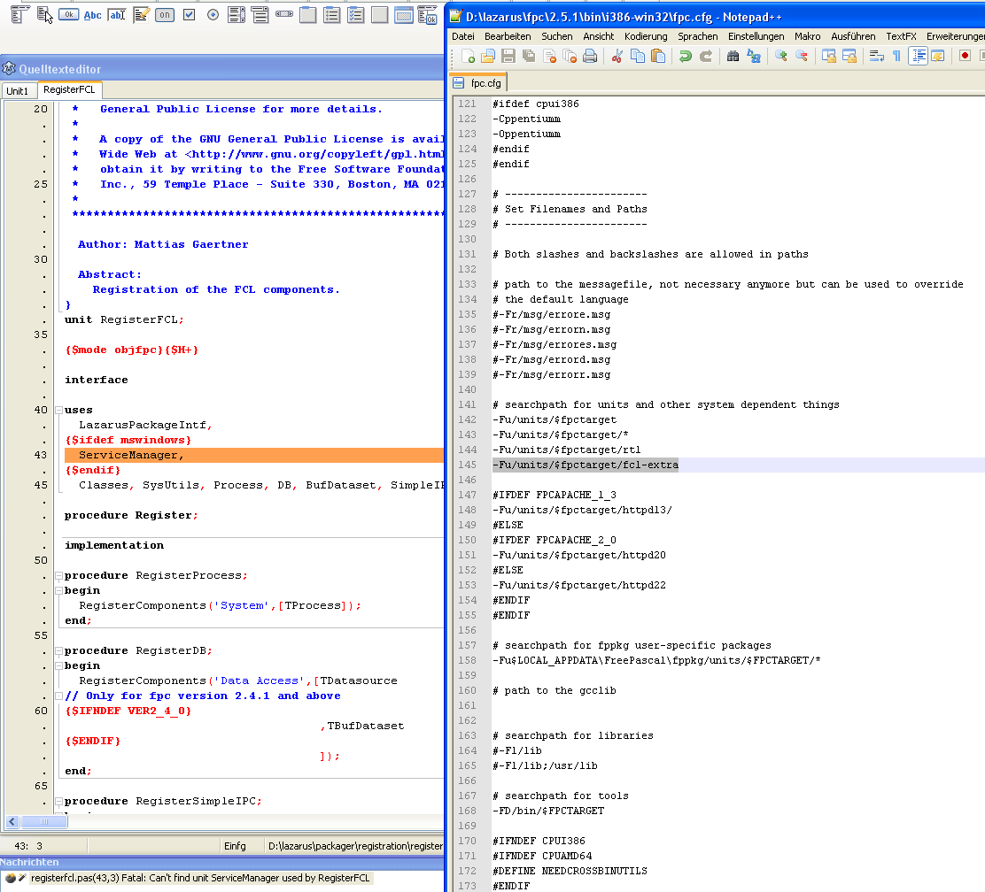
Task: Select the TRadioButton component in palette
Action: pyautogui.click(x=213, y=15)
